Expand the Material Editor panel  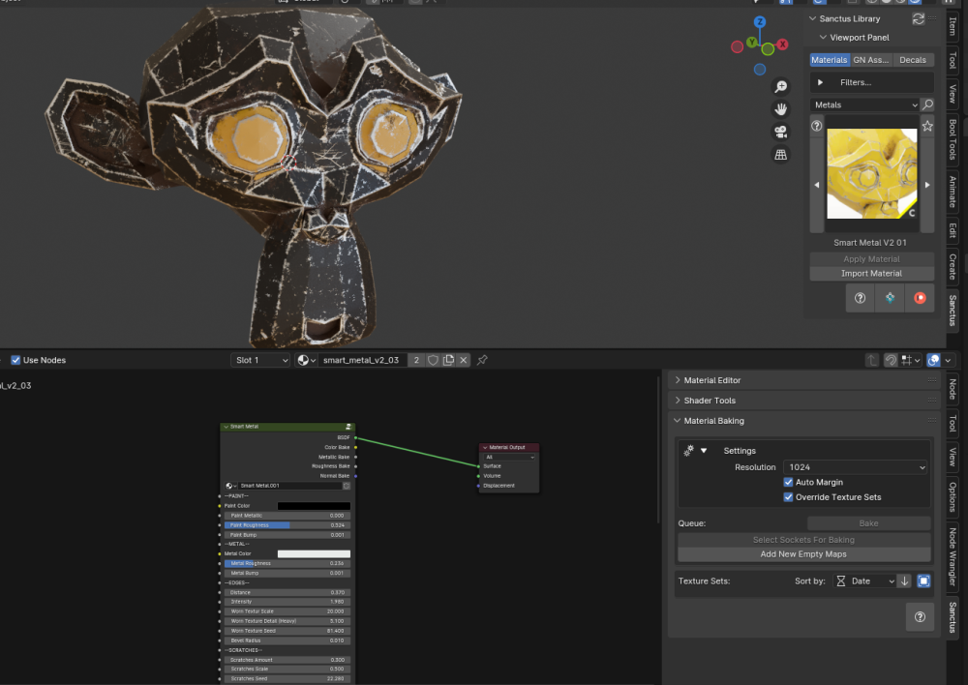713,380
